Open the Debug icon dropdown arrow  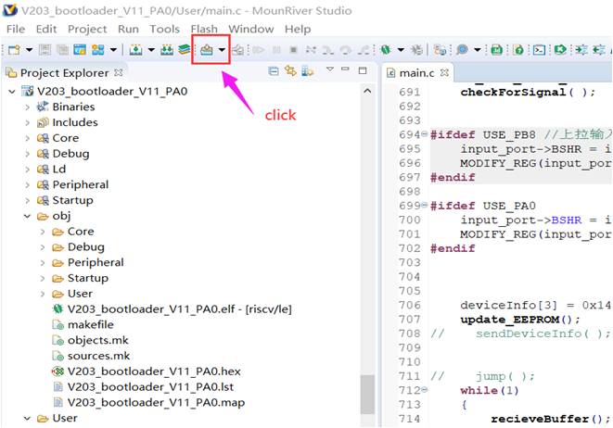tap(401, 50)
